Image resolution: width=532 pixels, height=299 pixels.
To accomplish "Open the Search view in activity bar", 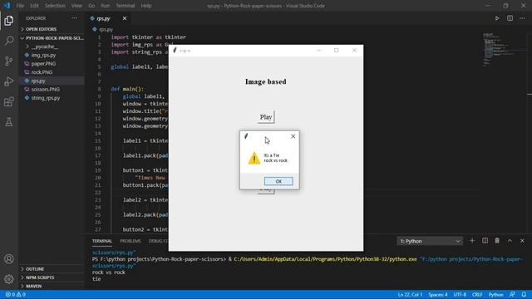I will pos(9,41).
